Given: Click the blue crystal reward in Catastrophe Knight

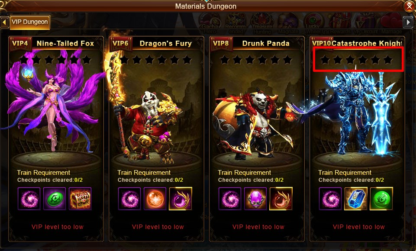Looking at the screenshot, I should (356, 199).
